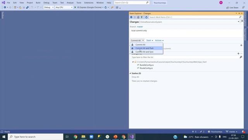
Task: Open Team Explorer window options arrow
Action: (x=236, y=13)
